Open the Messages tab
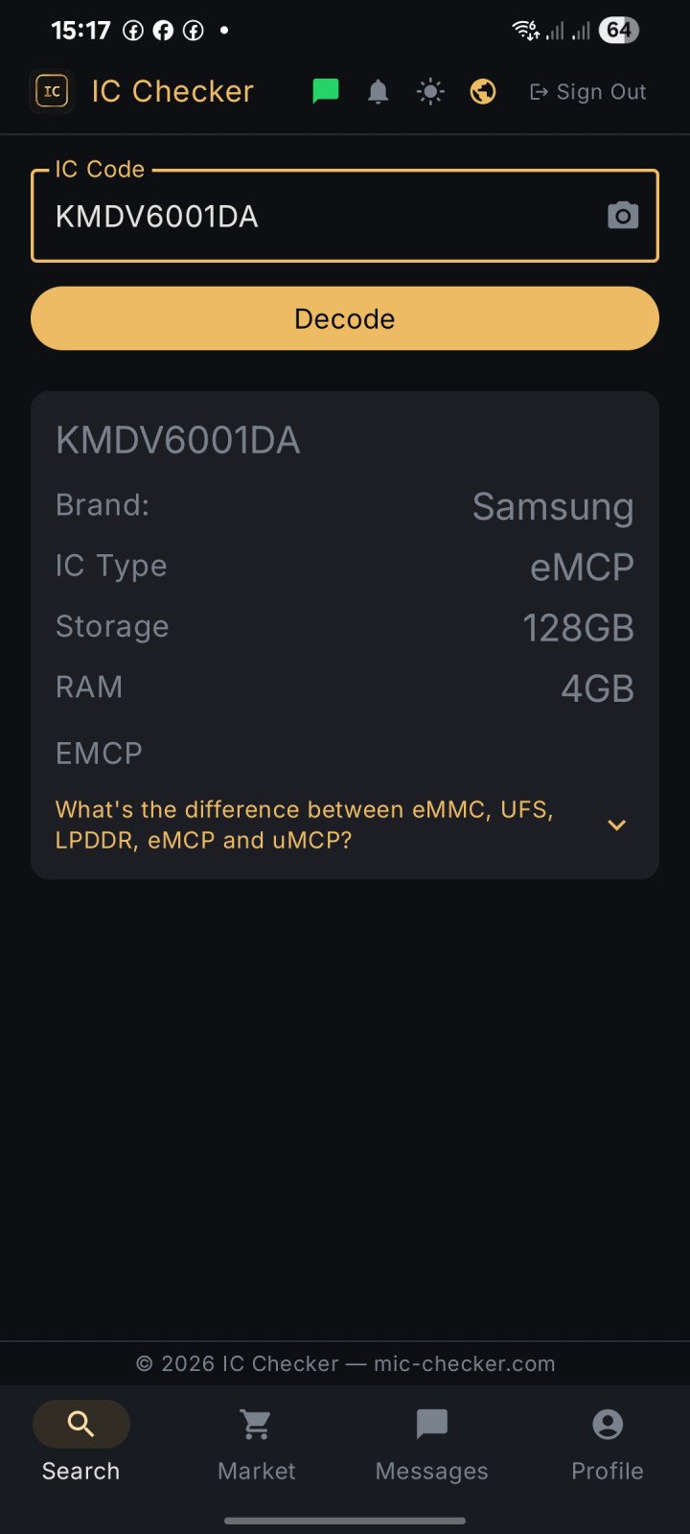 click(432, 1442)
